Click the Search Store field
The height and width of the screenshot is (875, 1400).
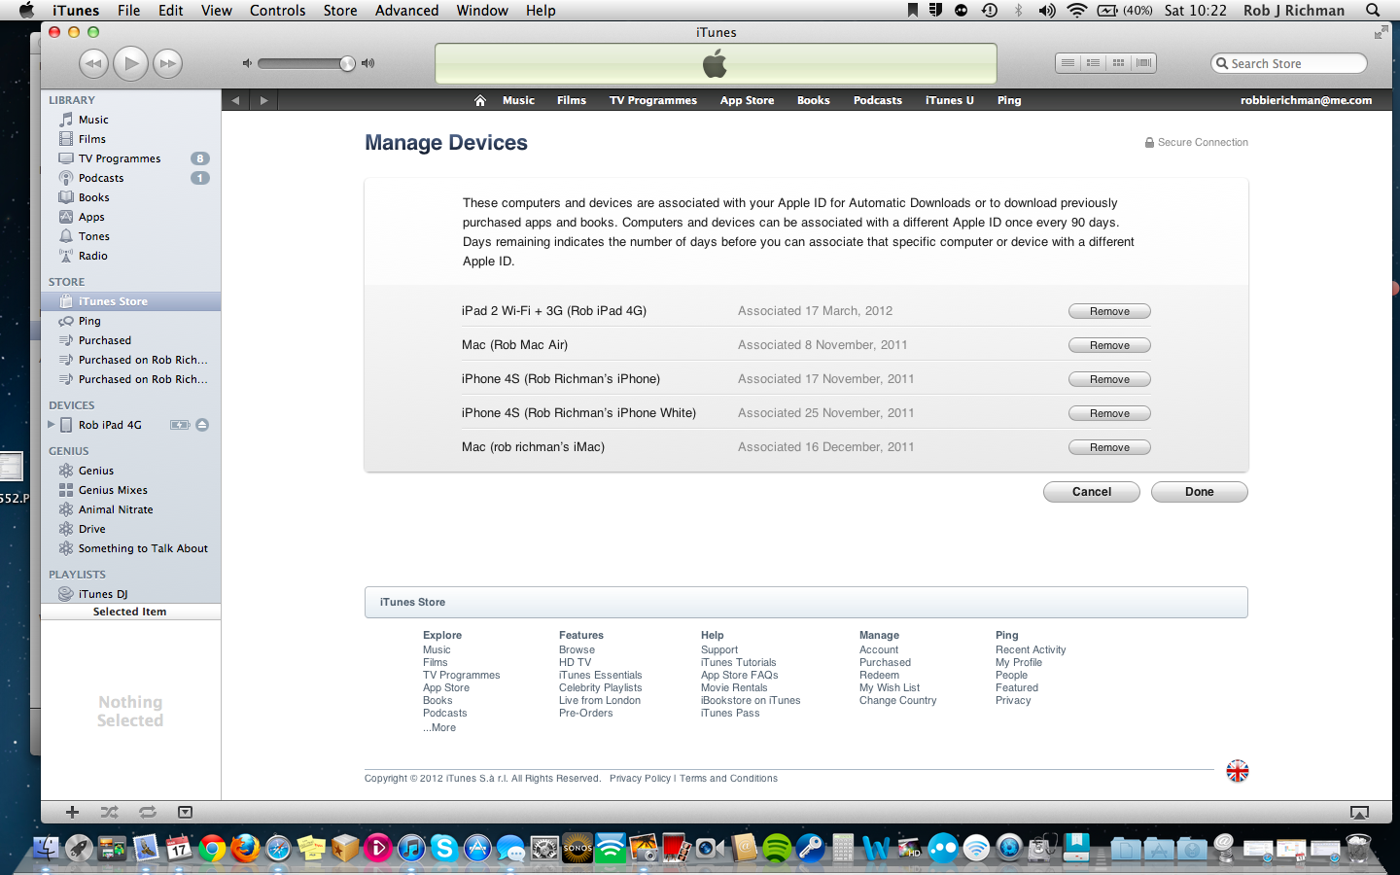pyautogui.click(x=1289, y=63)
